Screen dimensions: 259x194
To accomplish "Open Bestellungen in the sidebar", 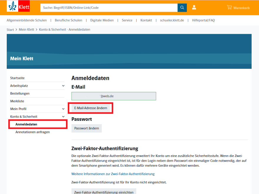I will pyautogui.click(x=20, y=93).
